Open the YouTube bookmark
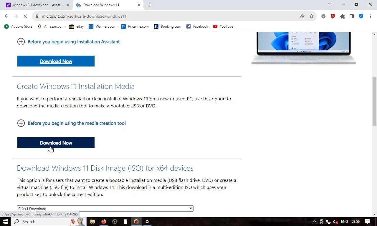 point(223,26)
